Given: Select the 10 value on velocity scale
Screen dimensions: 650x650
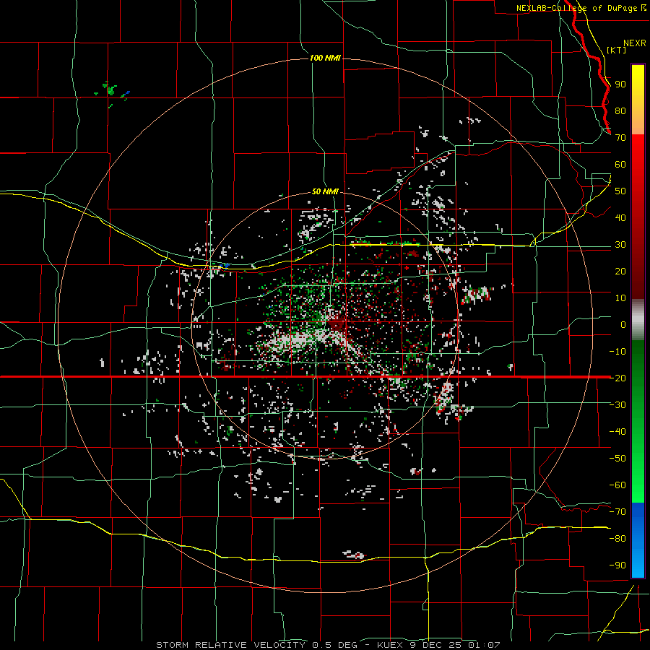Looking at the screenshot, I should [x=620, y=298].
